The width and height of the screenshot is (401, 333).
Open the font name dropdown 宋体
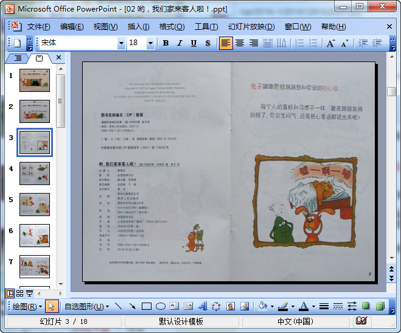pos(121,43)
